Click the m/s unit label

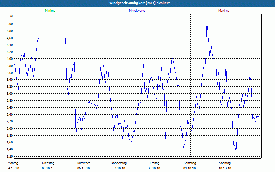click(x=10, y=15)
